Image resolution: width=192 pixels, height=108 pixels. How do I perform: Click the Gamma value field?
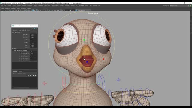pos(73,10)
